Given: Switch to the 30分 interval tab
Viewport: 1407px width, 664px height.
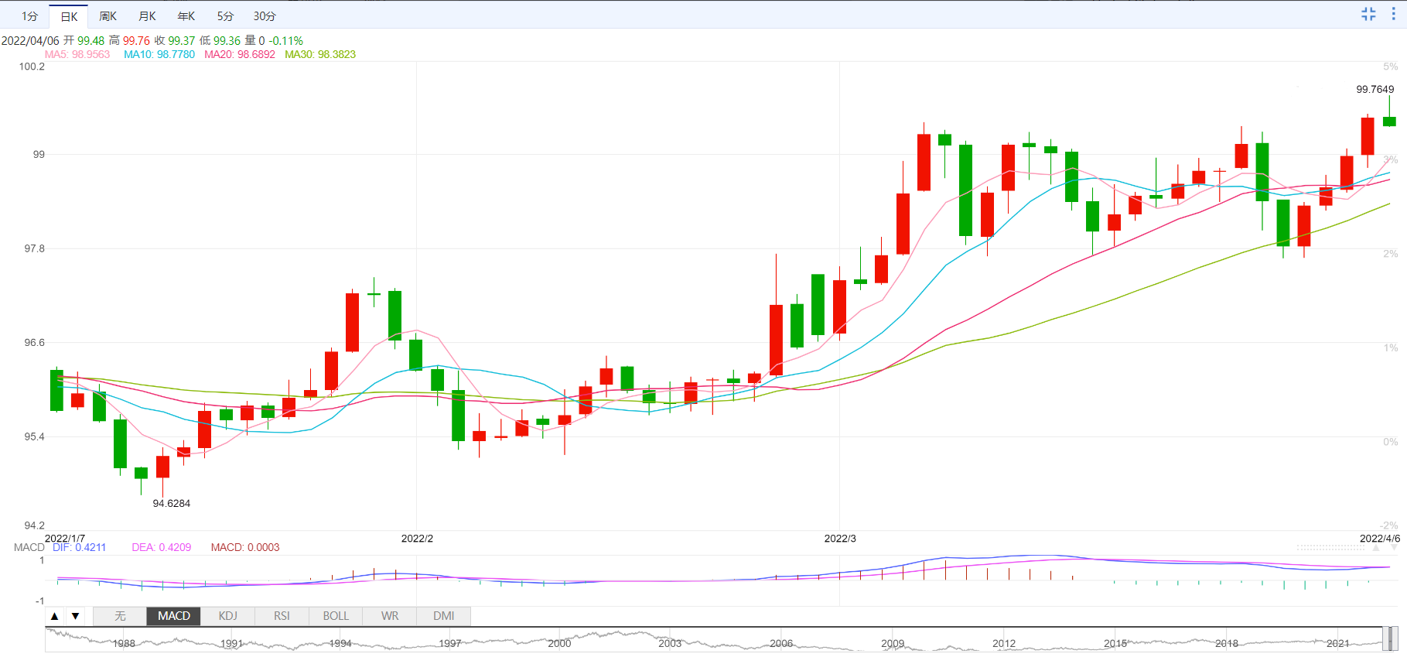Looking at the screenshot, I should click(265, 16).
